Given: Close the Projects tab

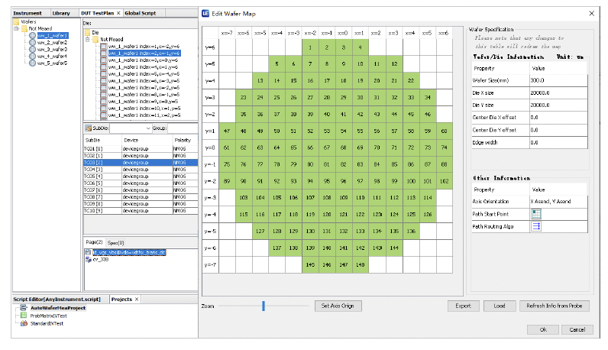Looking at the screenshot, I should click(x=137, y=299).
